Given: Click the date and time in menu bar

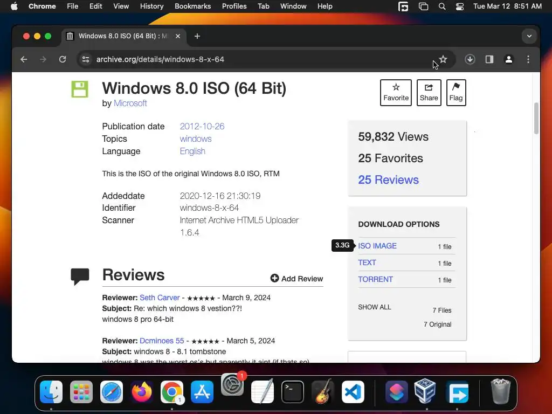Looking at the screenshot, I should coord(507,6).
